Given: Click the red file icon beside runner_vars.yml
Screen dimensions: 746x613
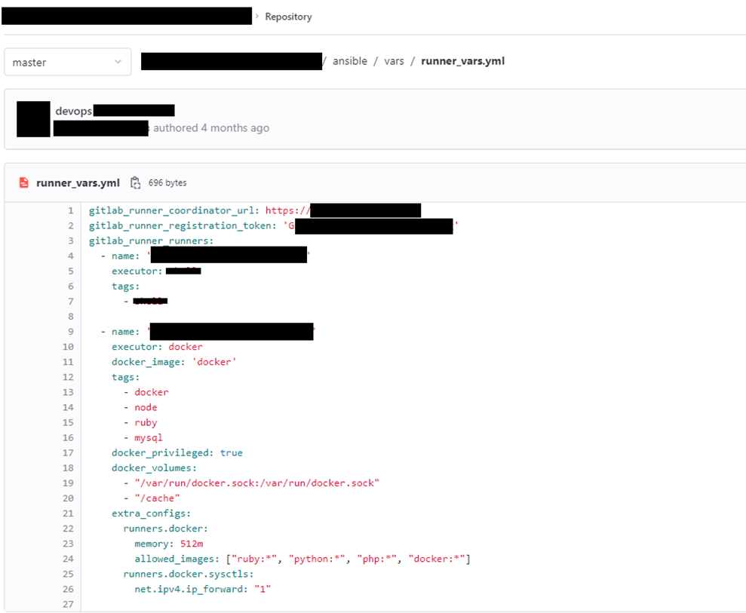Looking at the screenshot, I should [x=24, y=182].
